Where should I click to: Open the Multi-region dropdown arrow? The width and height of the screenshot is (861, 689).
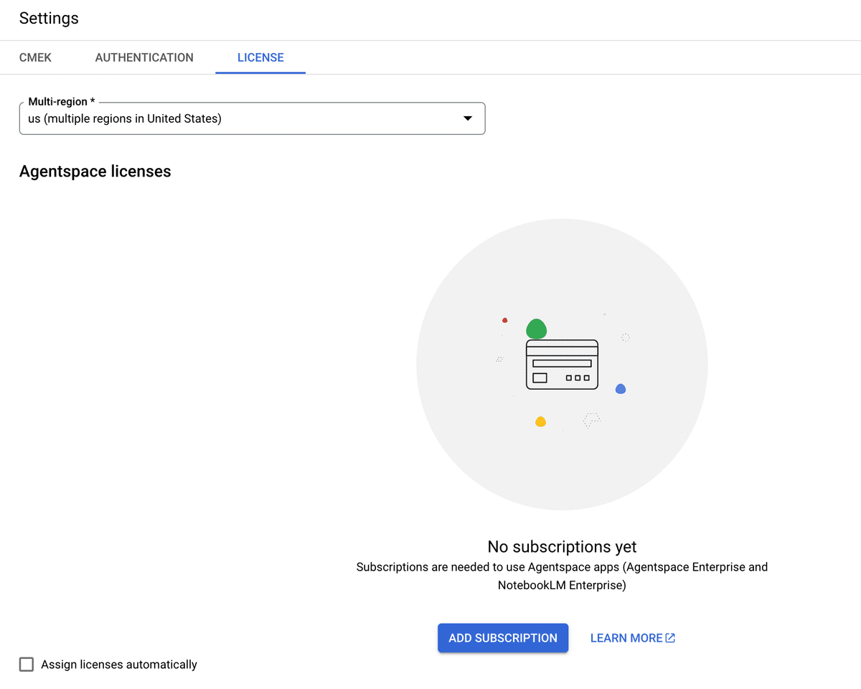click(468, 118)
